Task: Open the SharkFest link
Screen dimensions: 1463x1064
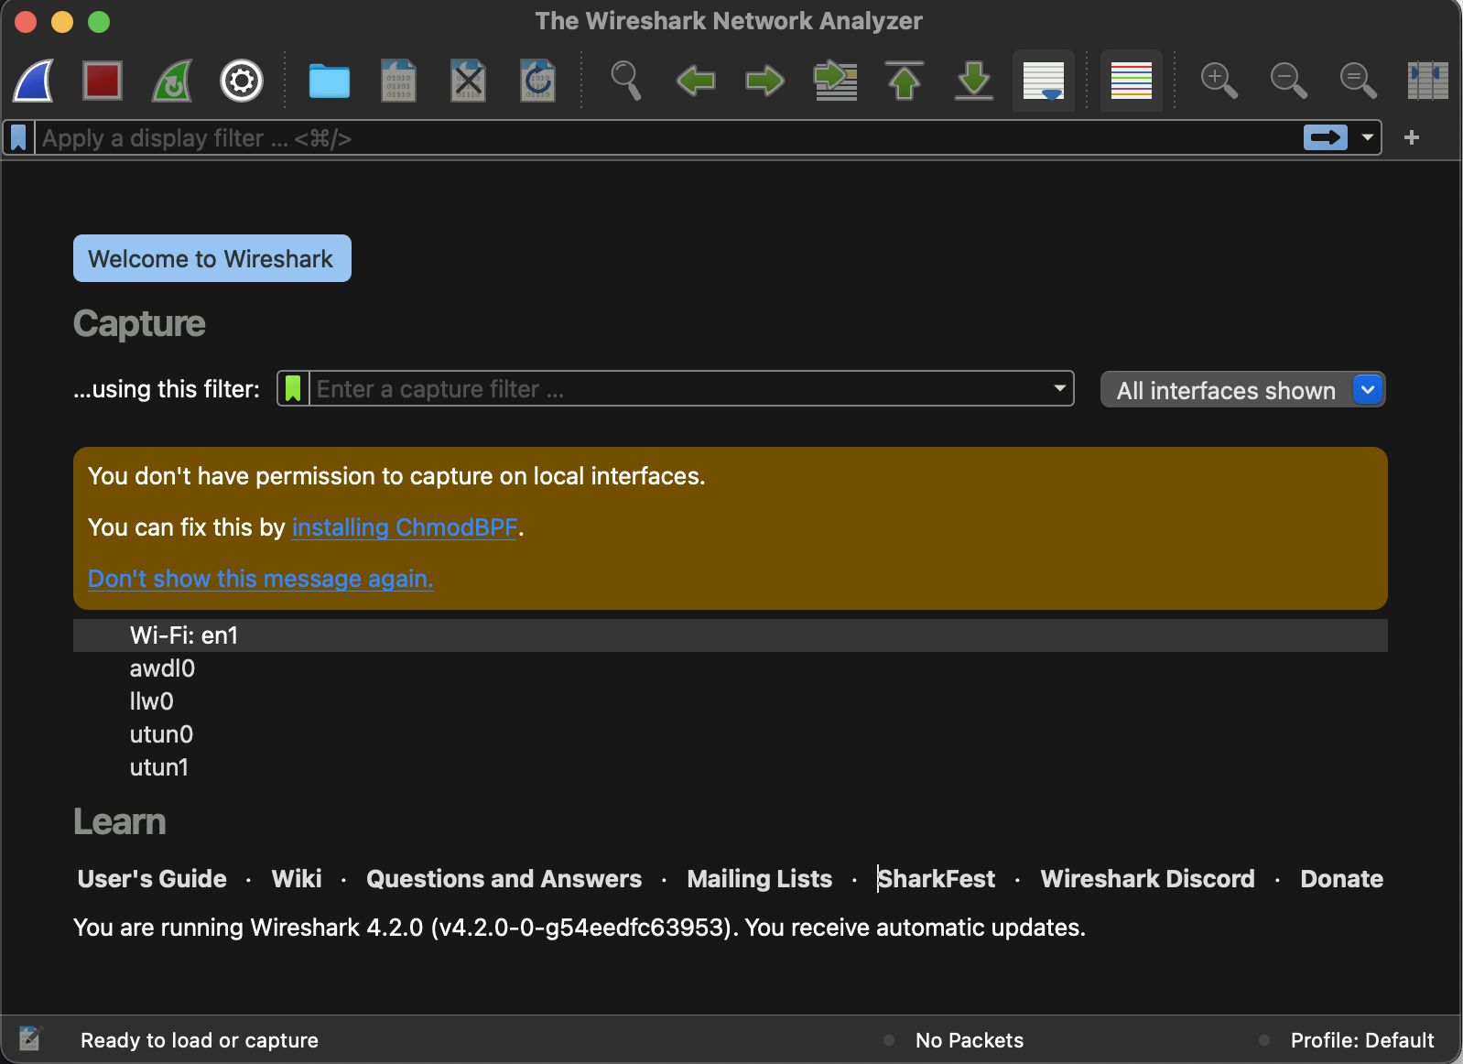Action: [937, 879]
